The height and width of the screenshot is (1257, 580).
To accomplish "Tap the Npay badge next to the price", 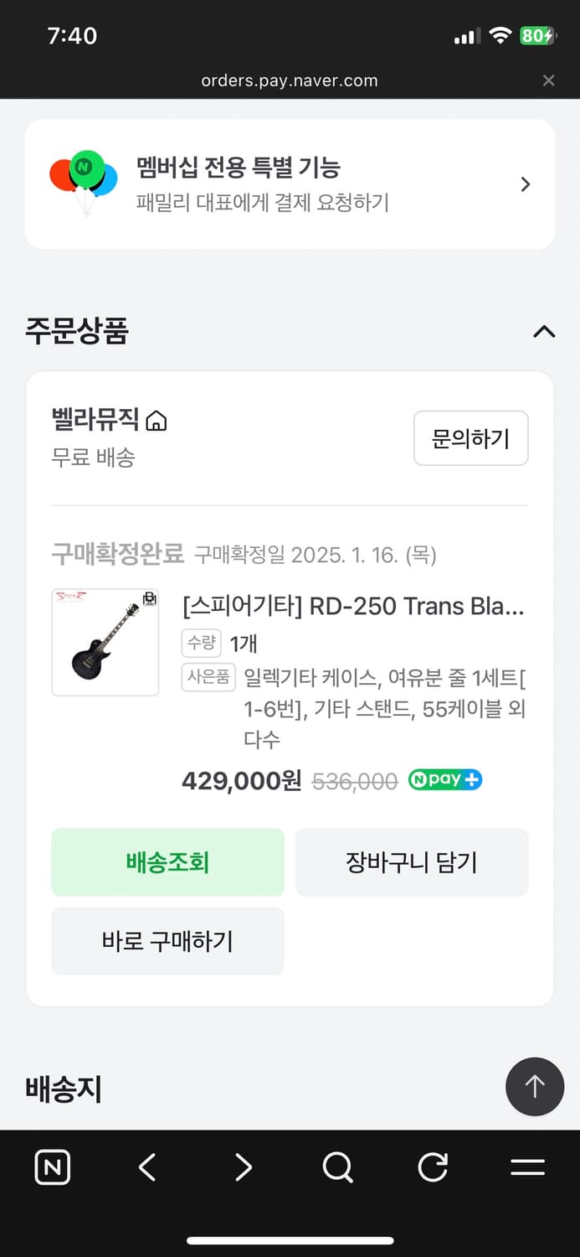I will (444, 780).
